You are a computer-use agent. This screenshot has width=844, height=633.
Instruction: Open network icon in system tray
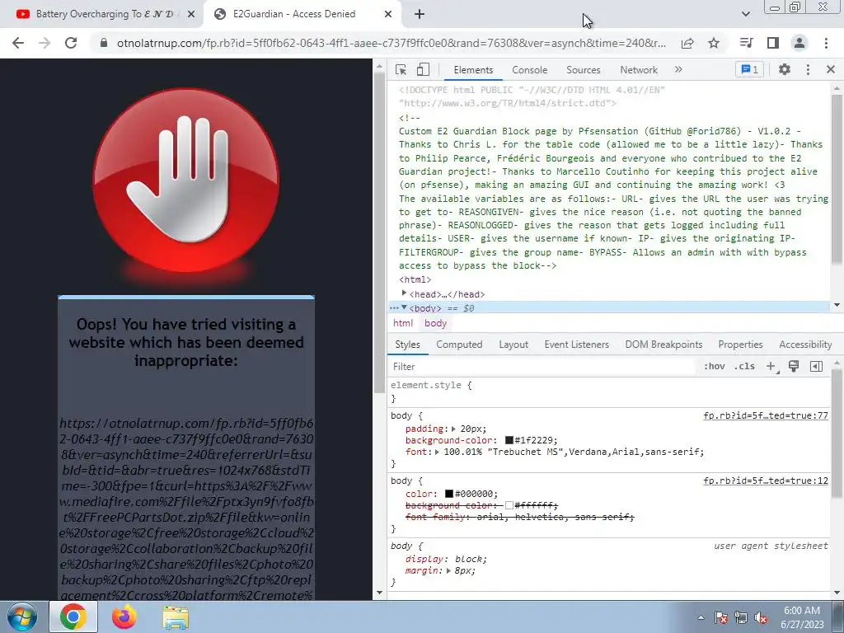pos(741,617)
